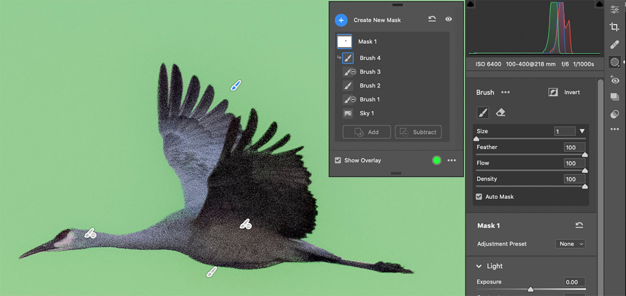The width and height of the screenshot is (626, 296).
Task: Click the Invert mask icon
Action: 553,92
